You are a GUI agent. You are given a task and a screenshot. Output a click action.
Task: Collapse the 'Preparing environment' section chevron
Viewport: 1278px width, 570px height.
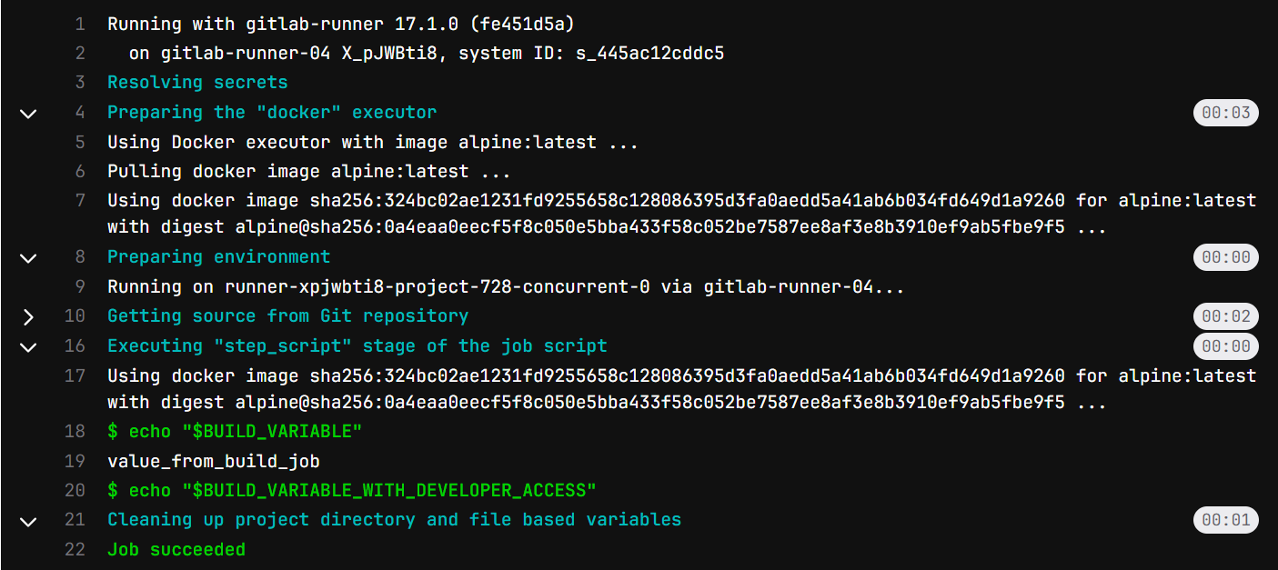coord(28,258)
